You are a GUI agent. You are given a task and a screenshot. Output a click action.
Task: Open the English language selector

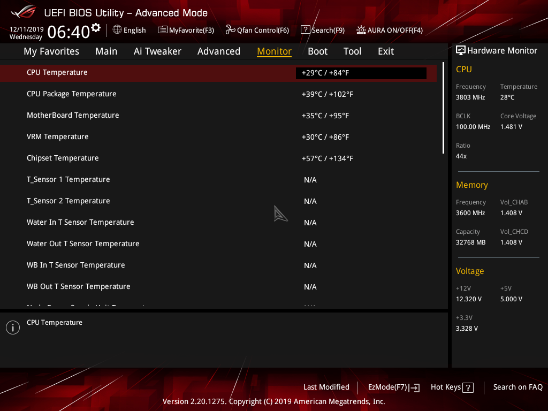click(129, 30)
